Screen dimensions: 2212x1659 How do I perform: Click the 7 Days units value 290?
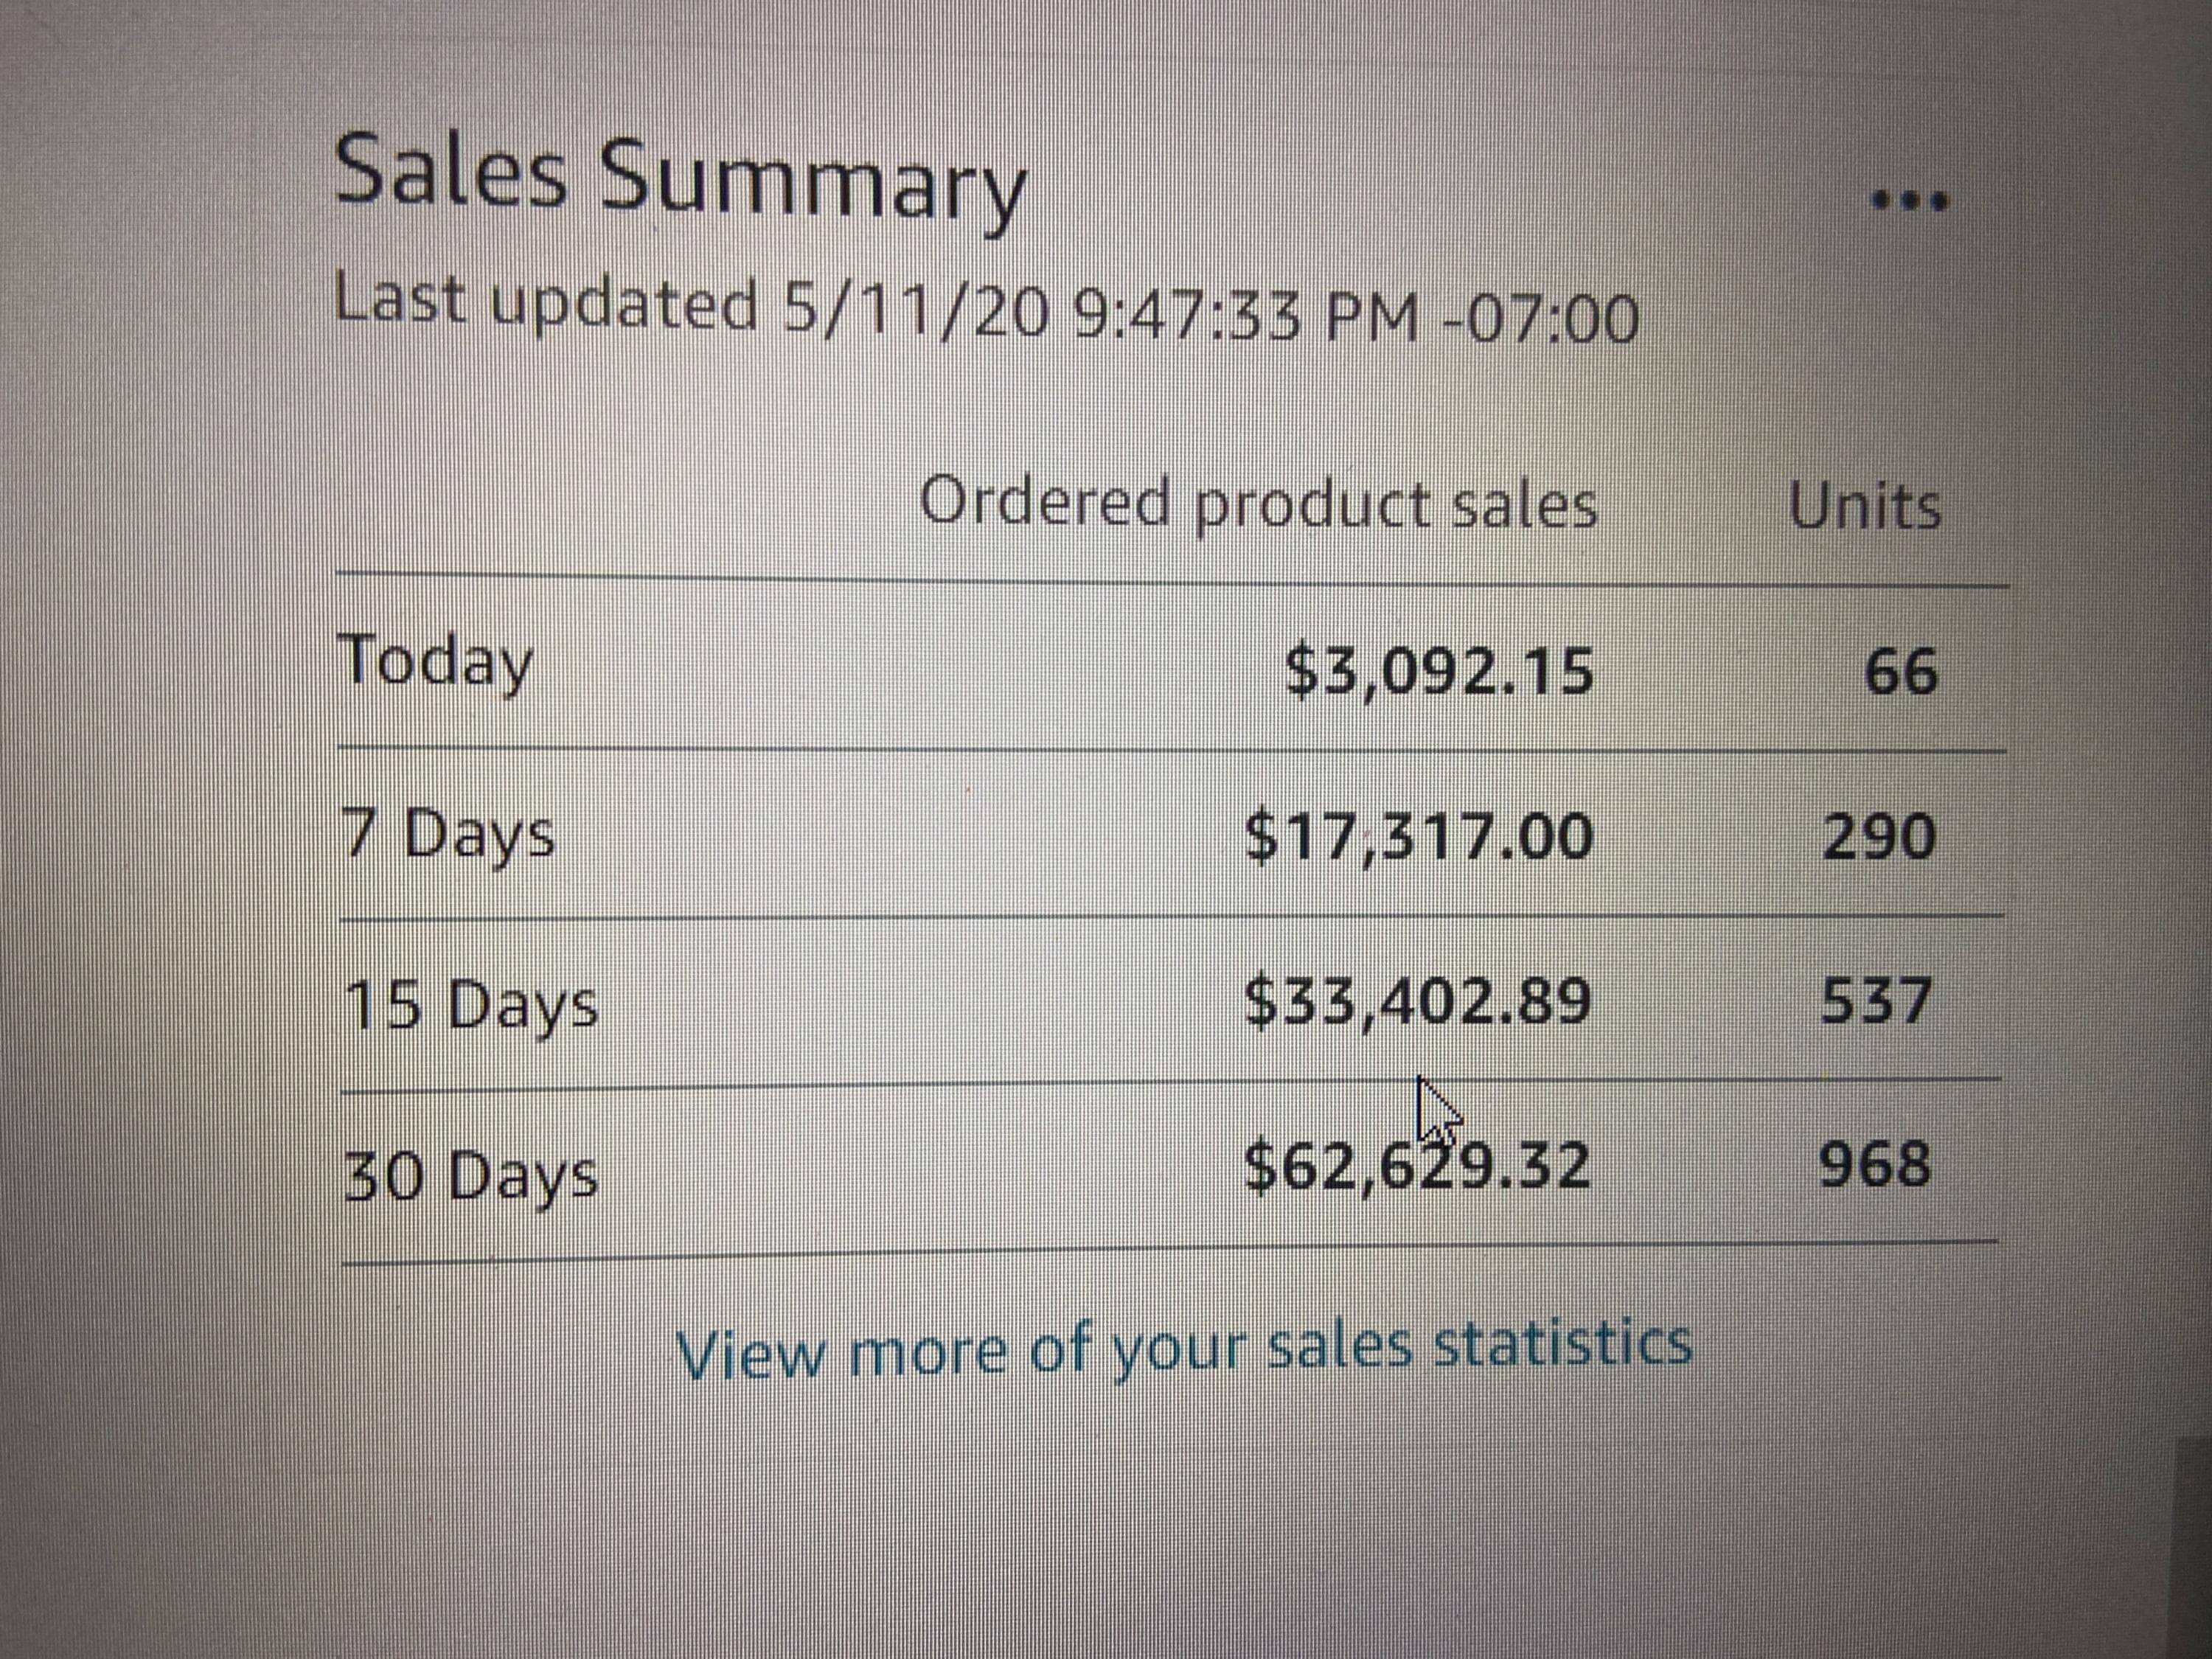tap(1879, 836)
